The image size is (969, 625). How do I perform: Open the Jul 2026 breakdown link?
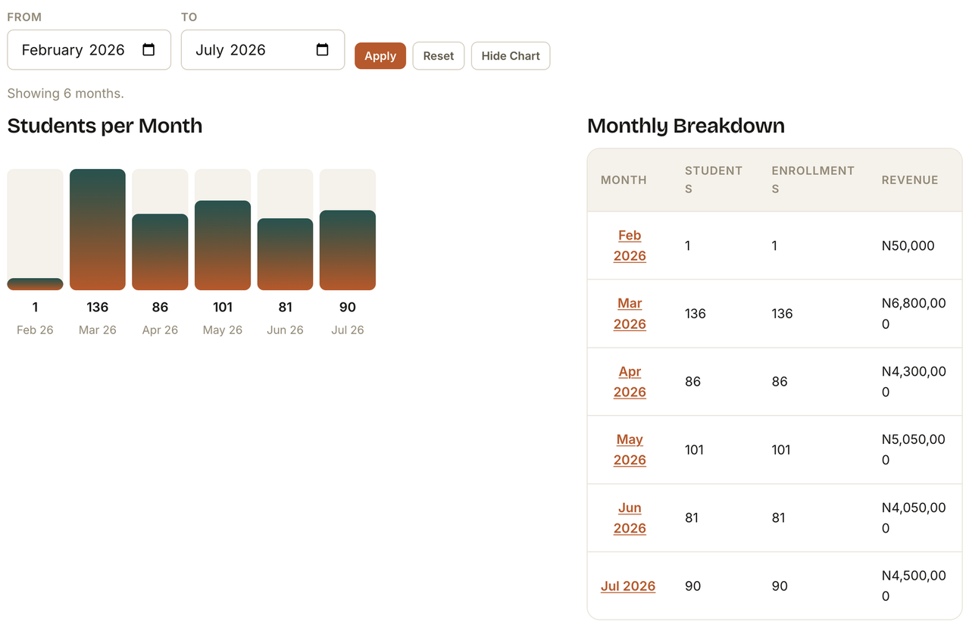628,586
